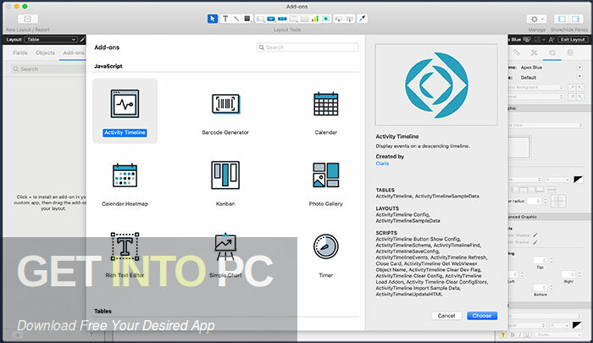The height and width of the screenshot is (343, 593).
Task: Select the Portal tool
Action: click(304, 19)
